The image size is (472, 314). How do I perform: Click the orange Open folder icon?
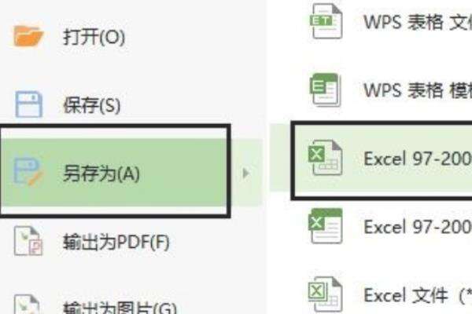click(28, 36)
